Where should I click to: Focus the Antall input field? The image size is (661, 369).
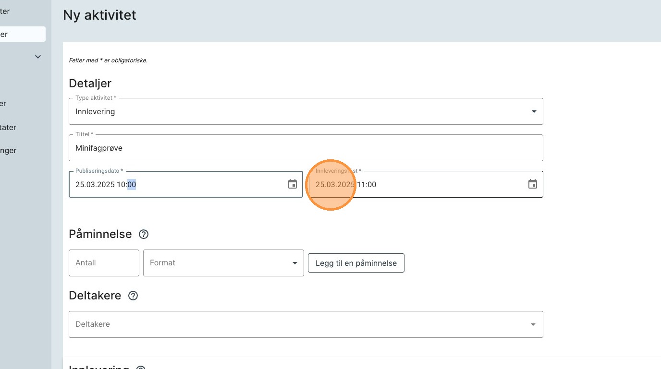[x=104, y=263]
